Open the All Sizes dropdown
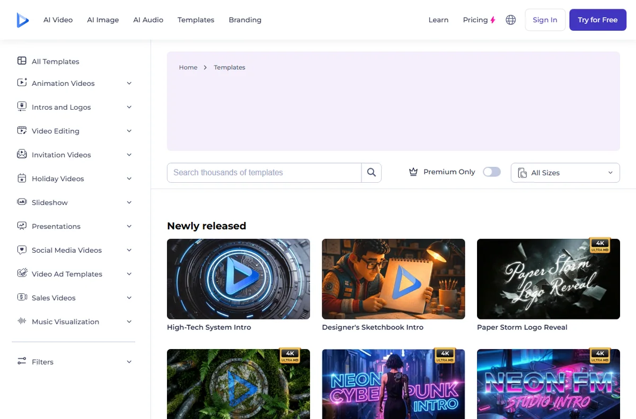The width and height of the screenshot is (636, 419). pyautogui.click(x=566, y=173)
